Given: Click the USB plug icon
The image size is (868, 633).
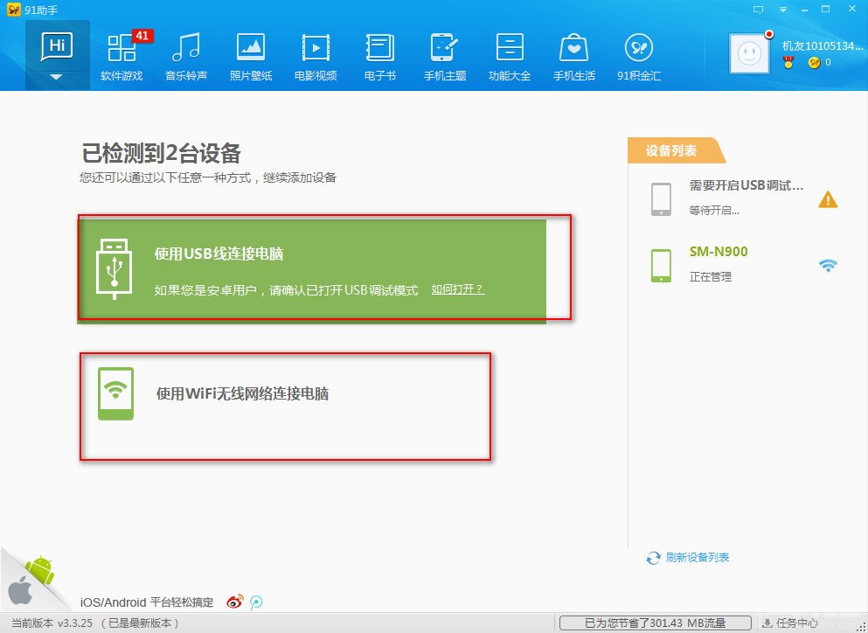Looking at the screenshot, I should pos(114,269).
